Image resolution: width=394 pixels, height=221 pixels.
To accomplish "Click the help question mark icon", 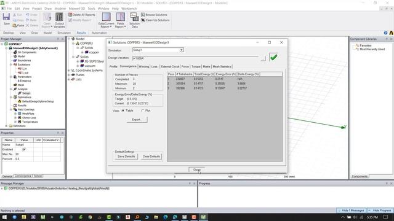I will pyautogui.click(x=386, y=33).
